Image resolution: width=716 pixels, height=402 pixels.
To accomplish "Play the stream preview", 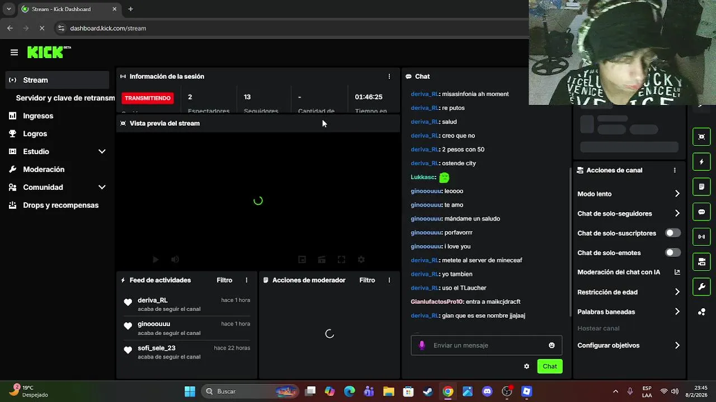I will (156, 260).
